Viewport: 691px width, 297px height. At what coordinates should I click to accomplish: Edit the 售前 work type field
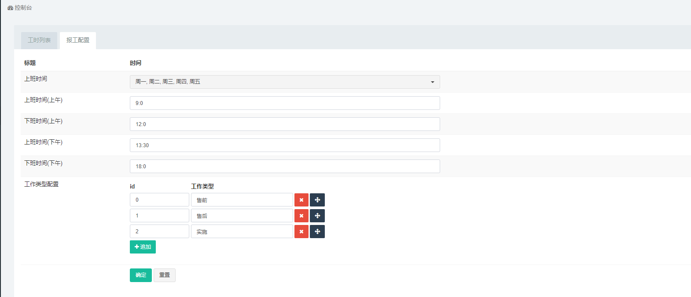[x=242, y=200]
